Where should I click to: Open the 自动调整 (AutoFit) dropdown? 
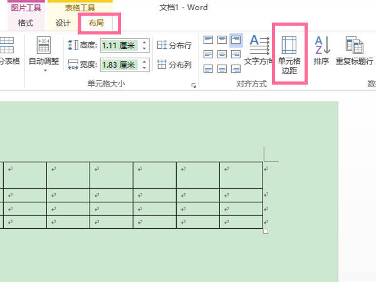click(x=44, y=54)
